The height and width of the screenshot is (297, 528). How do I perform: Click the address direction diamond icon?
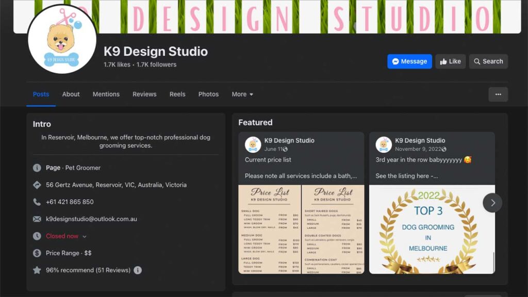[x=37, y=185]
